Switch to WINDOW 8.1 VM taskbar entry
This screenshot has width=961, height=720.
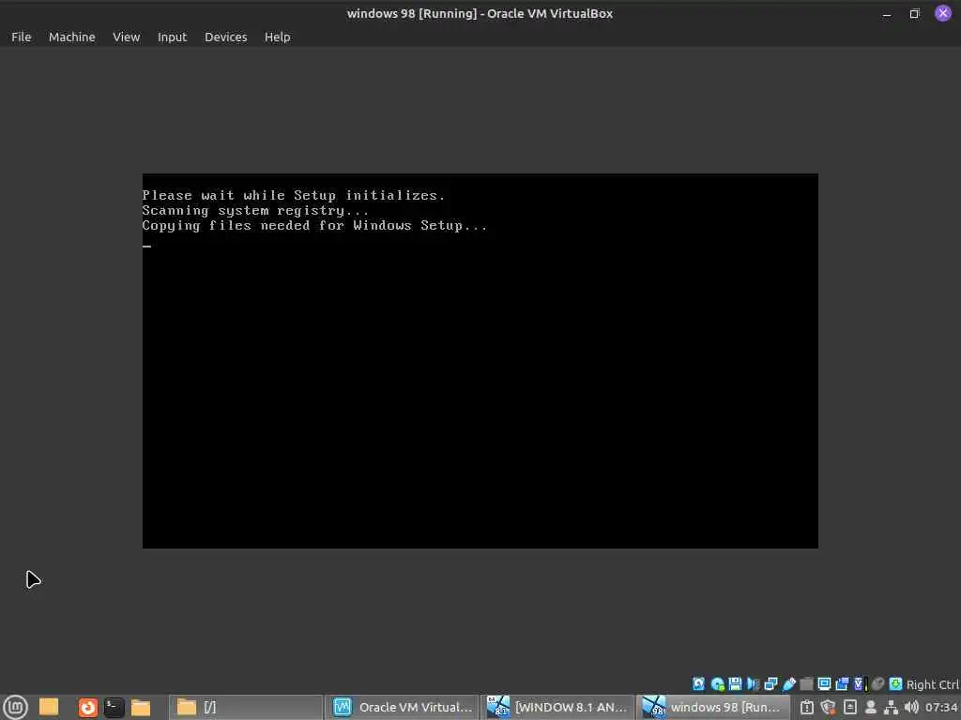557,707
